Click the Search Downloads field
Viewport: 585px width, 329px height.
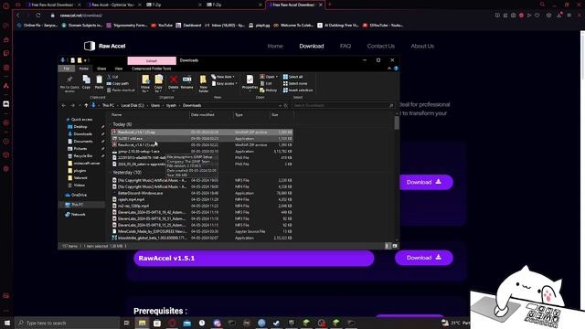point(343,106)
